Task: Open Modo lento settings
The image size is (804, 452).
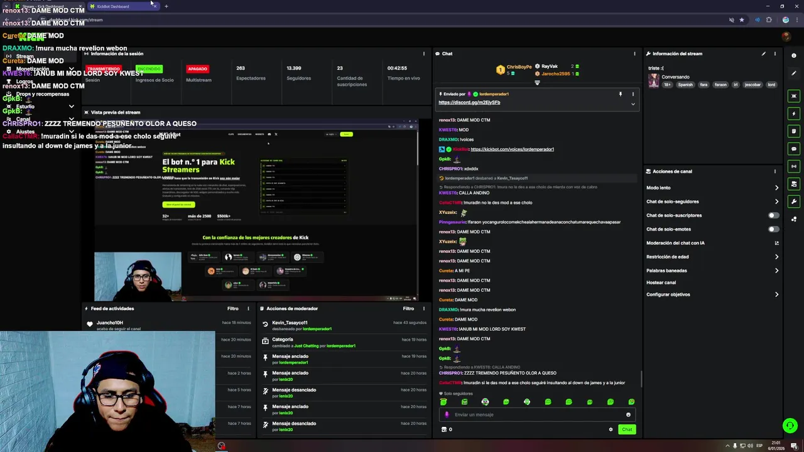Action: pos(712,188)
